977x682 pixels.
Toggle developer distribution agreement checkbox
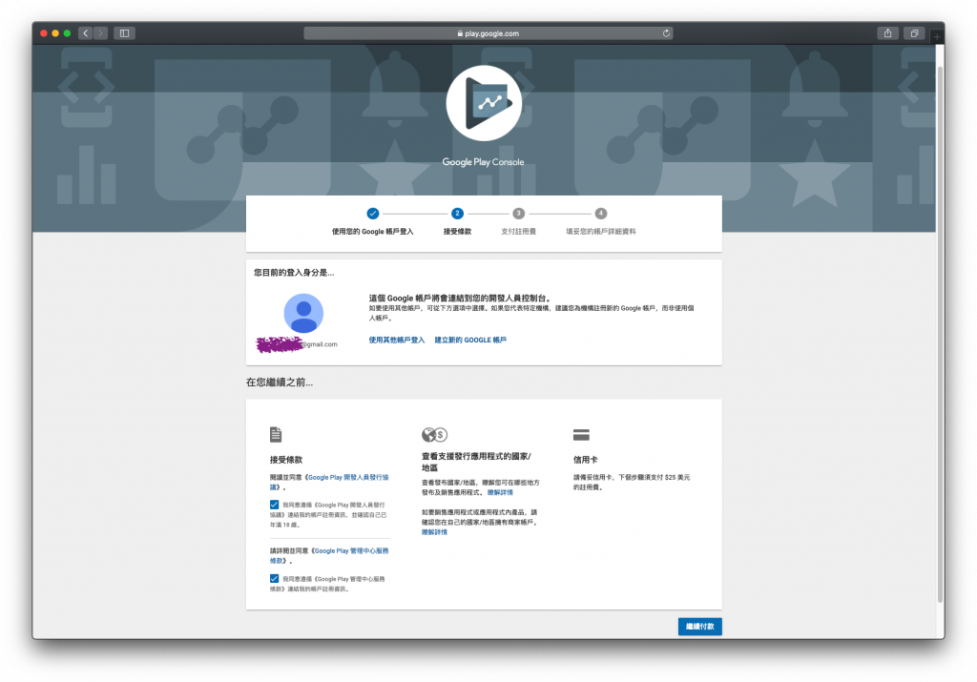[274, 505]
